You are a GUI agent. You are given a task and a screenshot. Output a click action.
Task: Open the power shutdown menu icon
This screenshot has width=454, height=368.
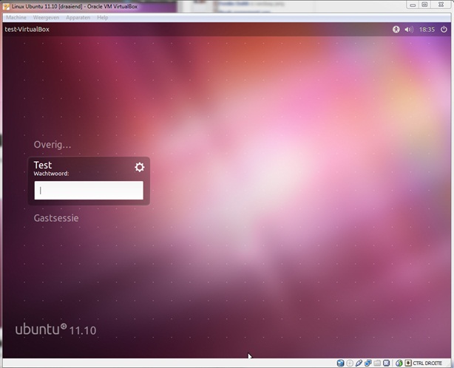[444, 30]
